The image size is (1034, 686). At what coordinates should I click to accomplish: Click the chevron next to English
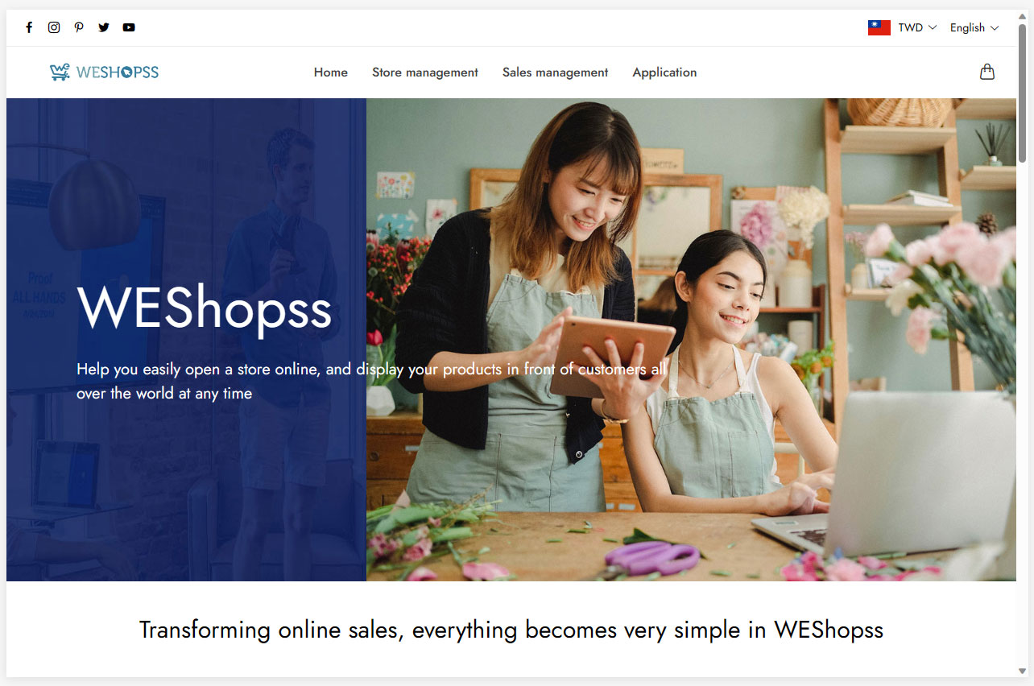(995, 27)
